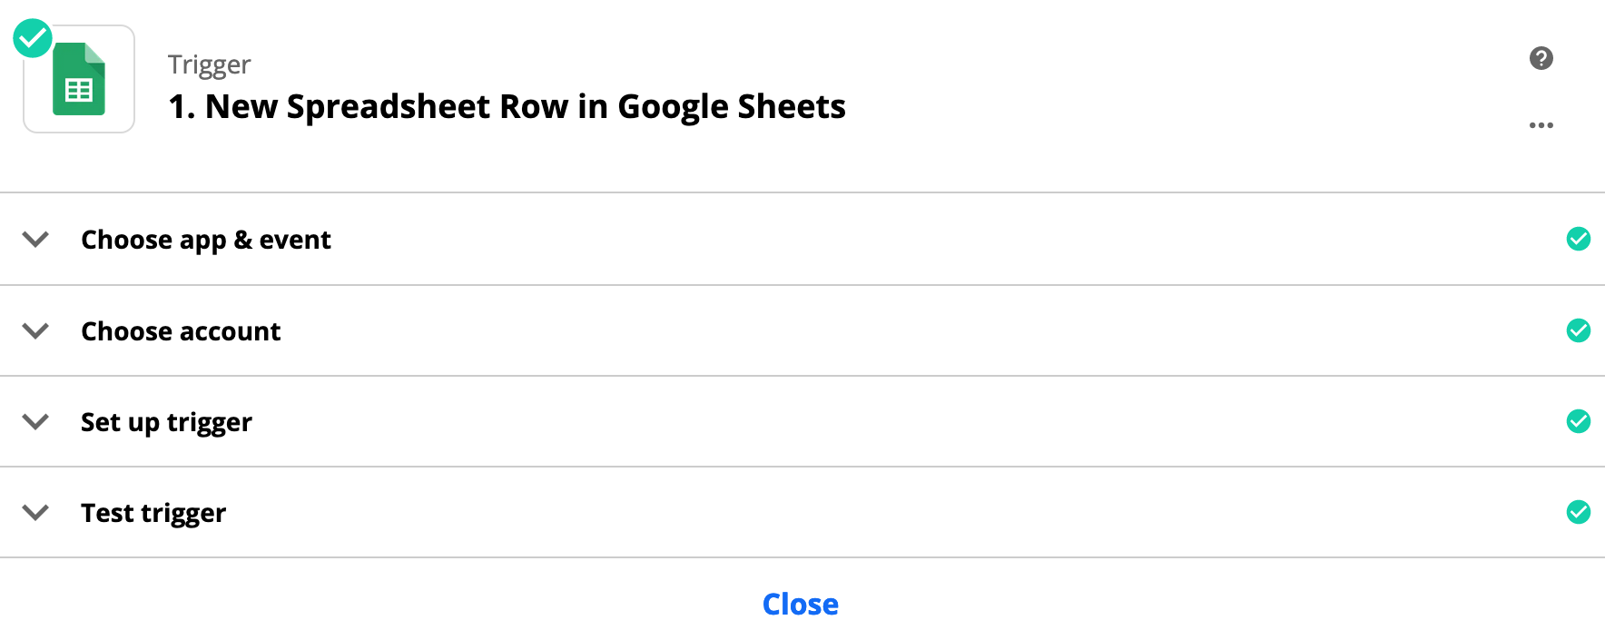Click the Trigger label above the title
1605x630 pixels.
click(x=209, y=64)
